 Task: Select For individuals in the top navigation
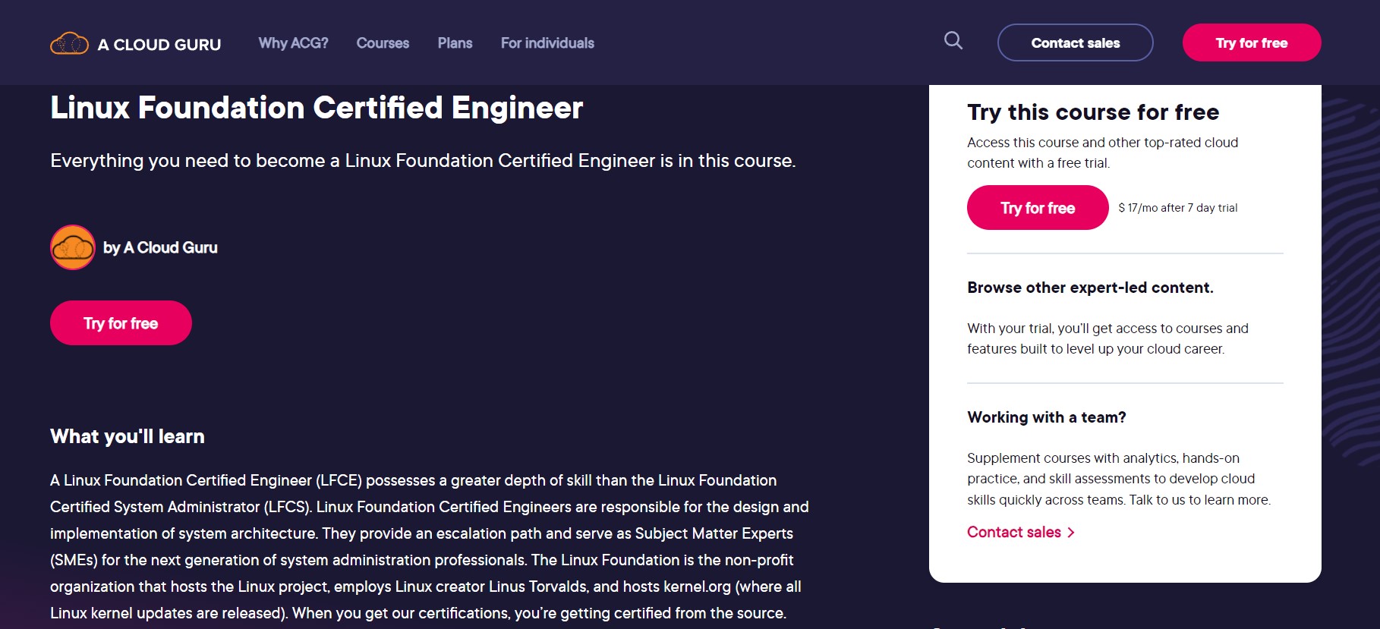[547, 43]
